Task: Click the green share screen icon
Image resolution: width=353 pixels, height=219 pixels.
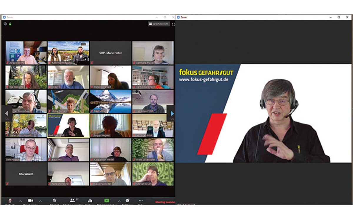Action: point(106,201)
